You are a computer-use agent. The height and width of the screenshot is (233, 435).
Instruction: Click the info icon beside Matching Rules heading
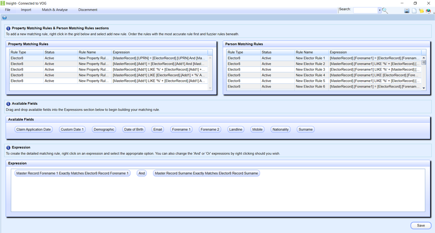pyautogui.click(x=8, y=28)
